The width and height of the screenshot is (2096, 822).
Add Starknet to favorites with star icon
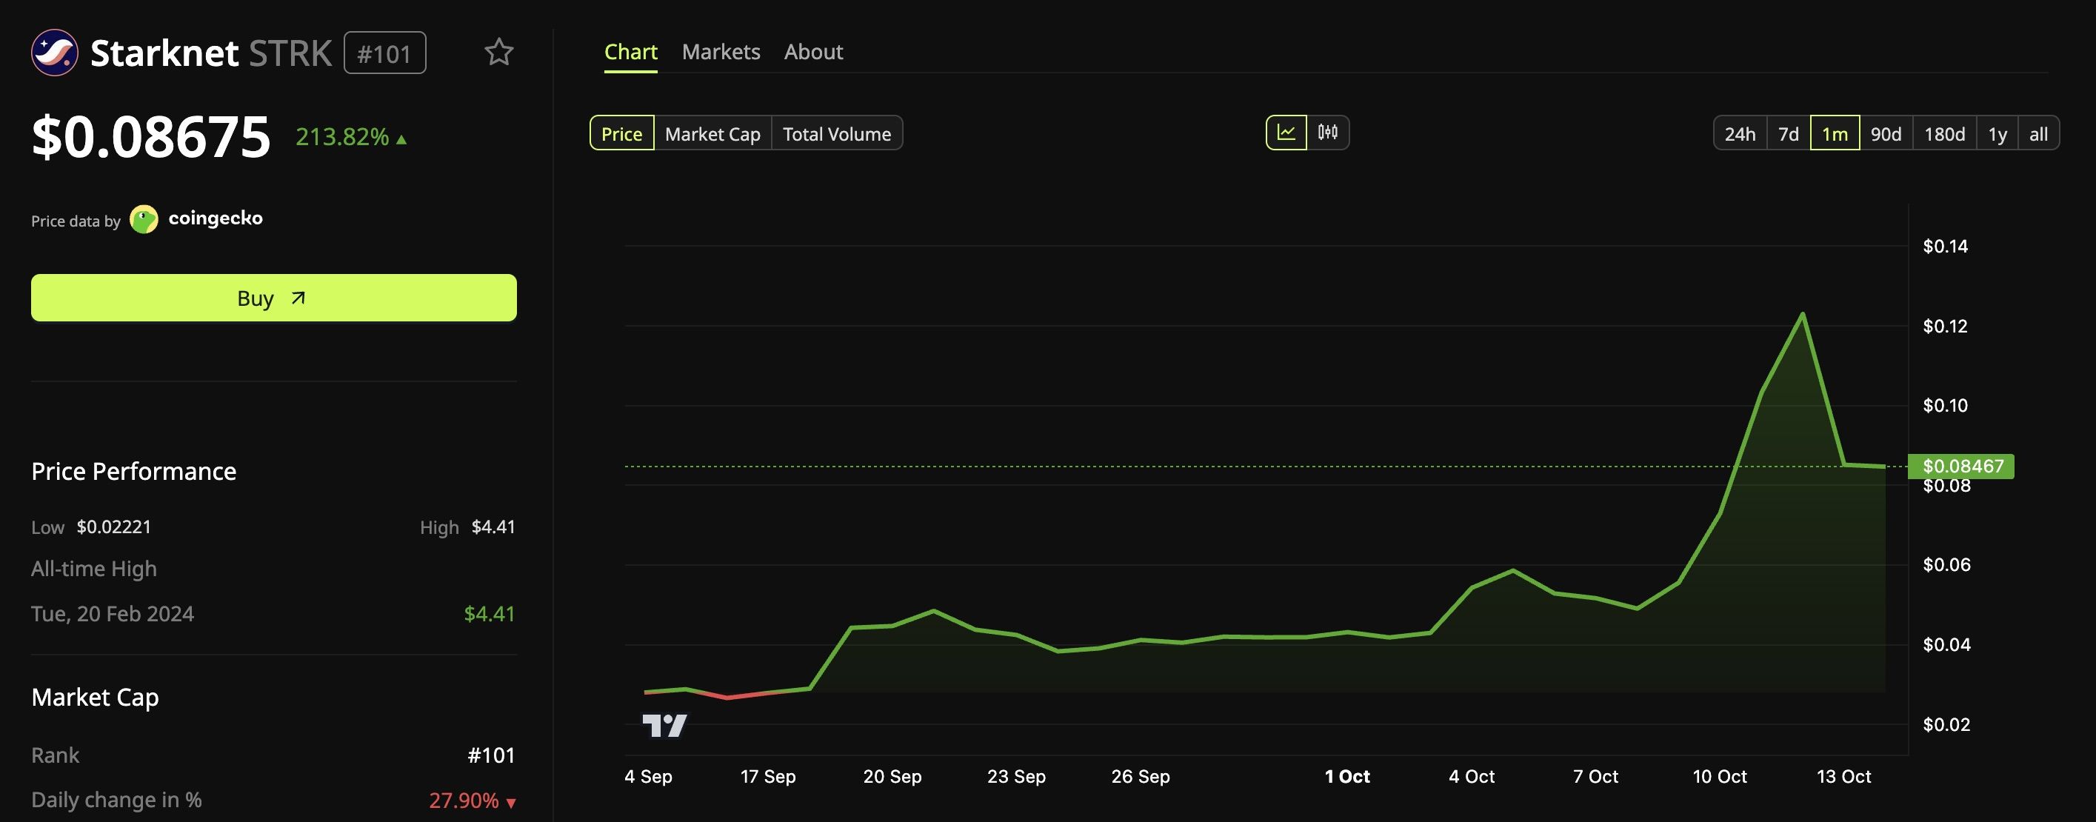click(x=498, y=52)
